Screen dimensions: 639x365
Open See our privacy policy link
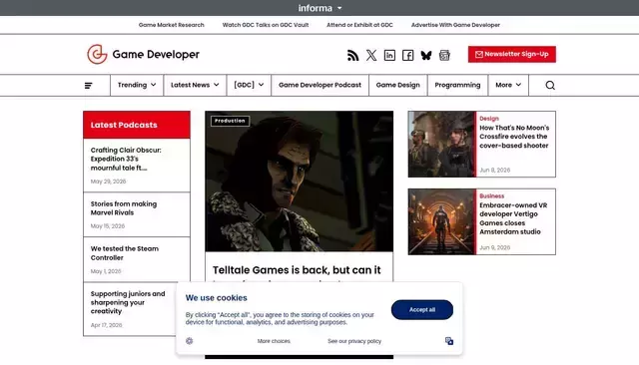(354, 341)
